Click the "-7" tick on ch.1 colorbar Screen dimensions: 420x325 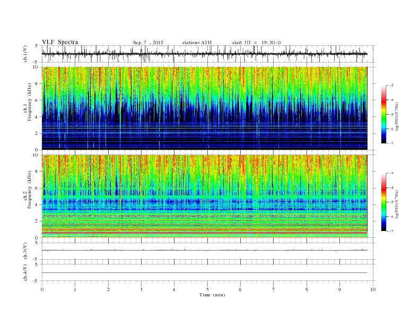(391, 143)
